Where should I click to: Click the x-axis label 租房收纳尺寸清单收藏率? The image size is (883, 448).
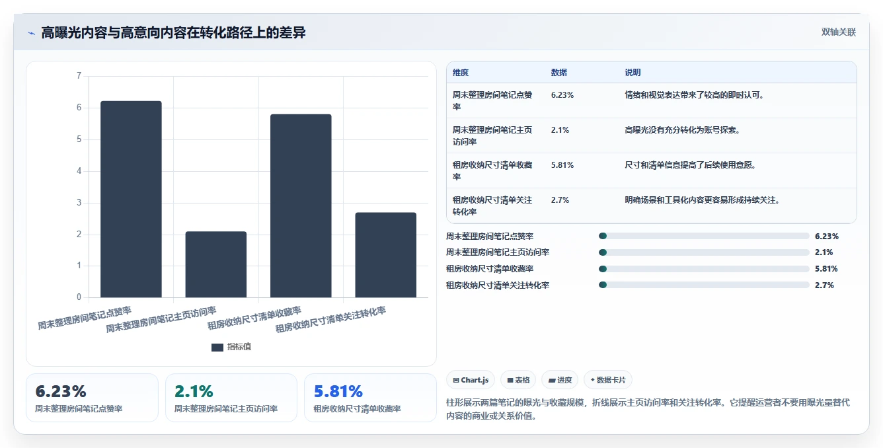tap(254, 318)
